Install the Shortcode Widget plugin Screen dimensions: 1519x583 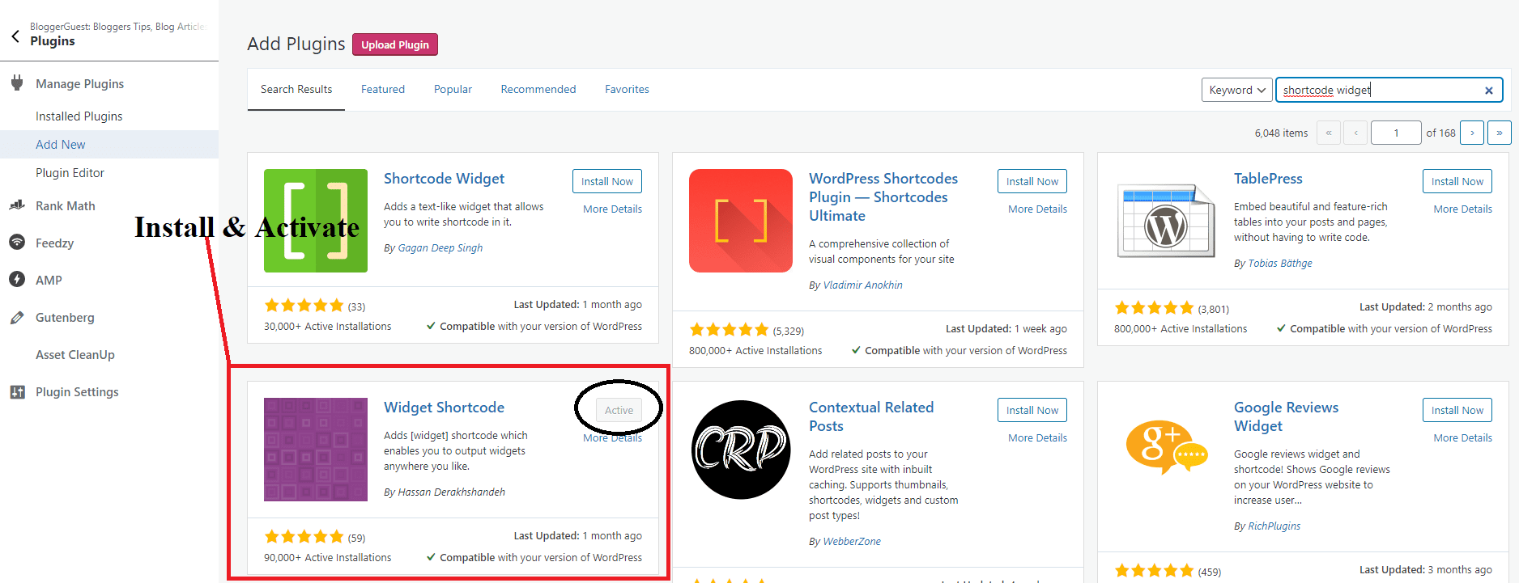pos(607,181)
